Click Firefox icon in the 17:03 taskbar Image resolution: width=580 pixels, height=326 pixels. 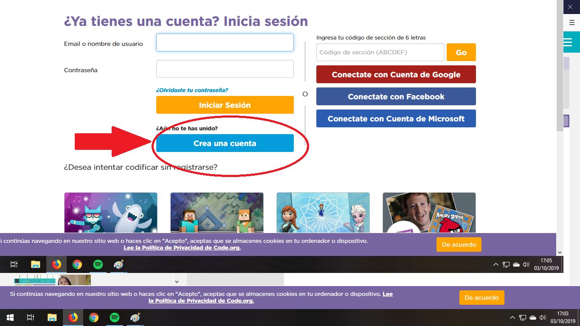(73, 318)
